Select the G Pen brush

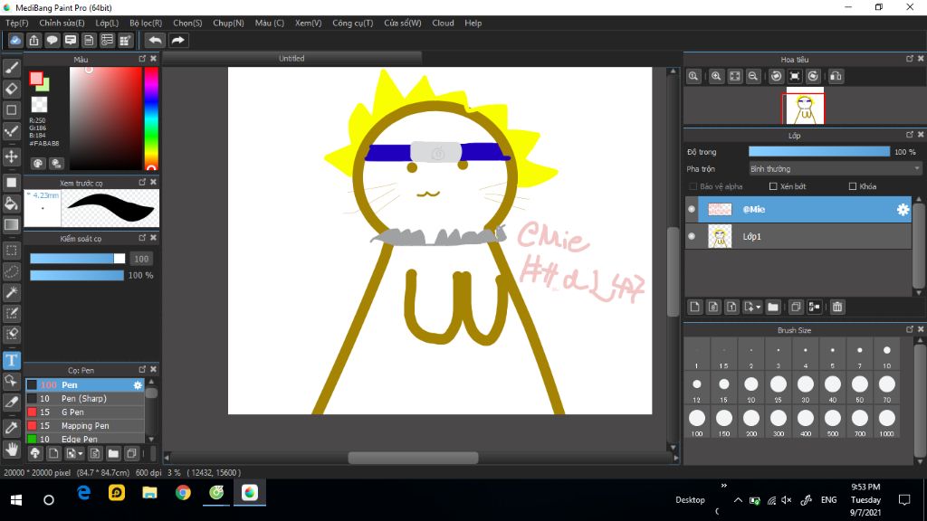point(84,412)
